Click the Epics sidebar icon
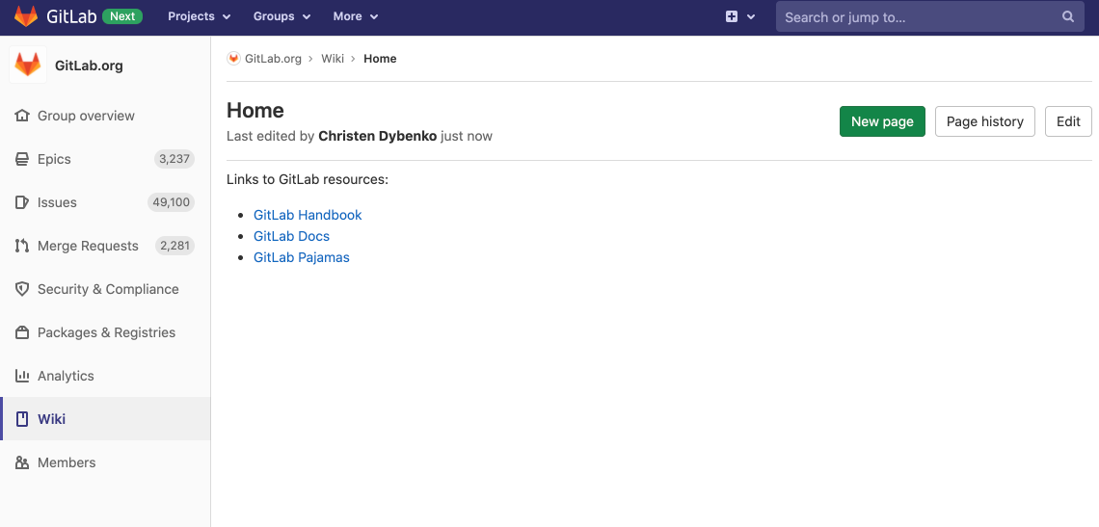1099x527 pixels. pos(22,159)
